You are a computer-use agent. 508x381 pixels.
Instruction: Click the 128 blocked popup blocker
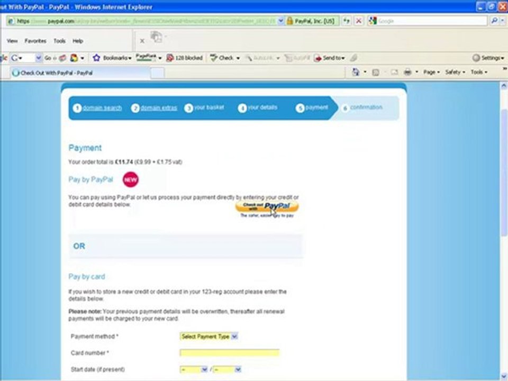tap(184, 58)
